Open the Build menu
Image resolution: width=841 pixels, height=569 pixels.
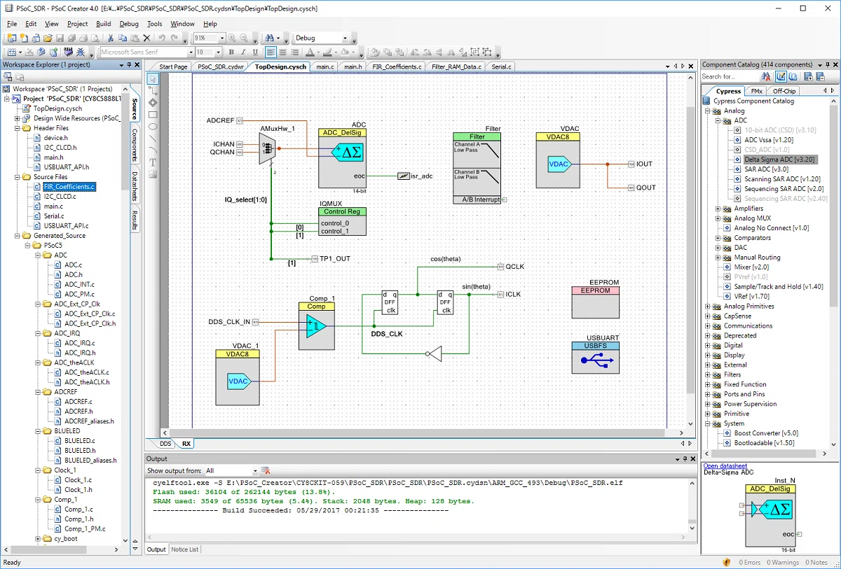click(x=103, y=24)
